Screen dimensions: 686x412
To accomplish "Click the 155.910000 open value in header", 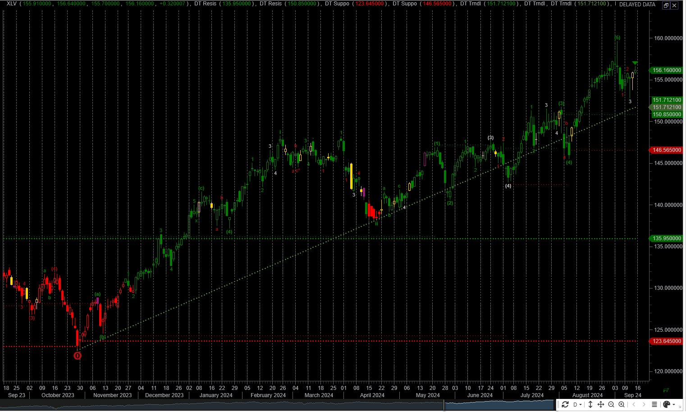I will (x=37, y=4).
